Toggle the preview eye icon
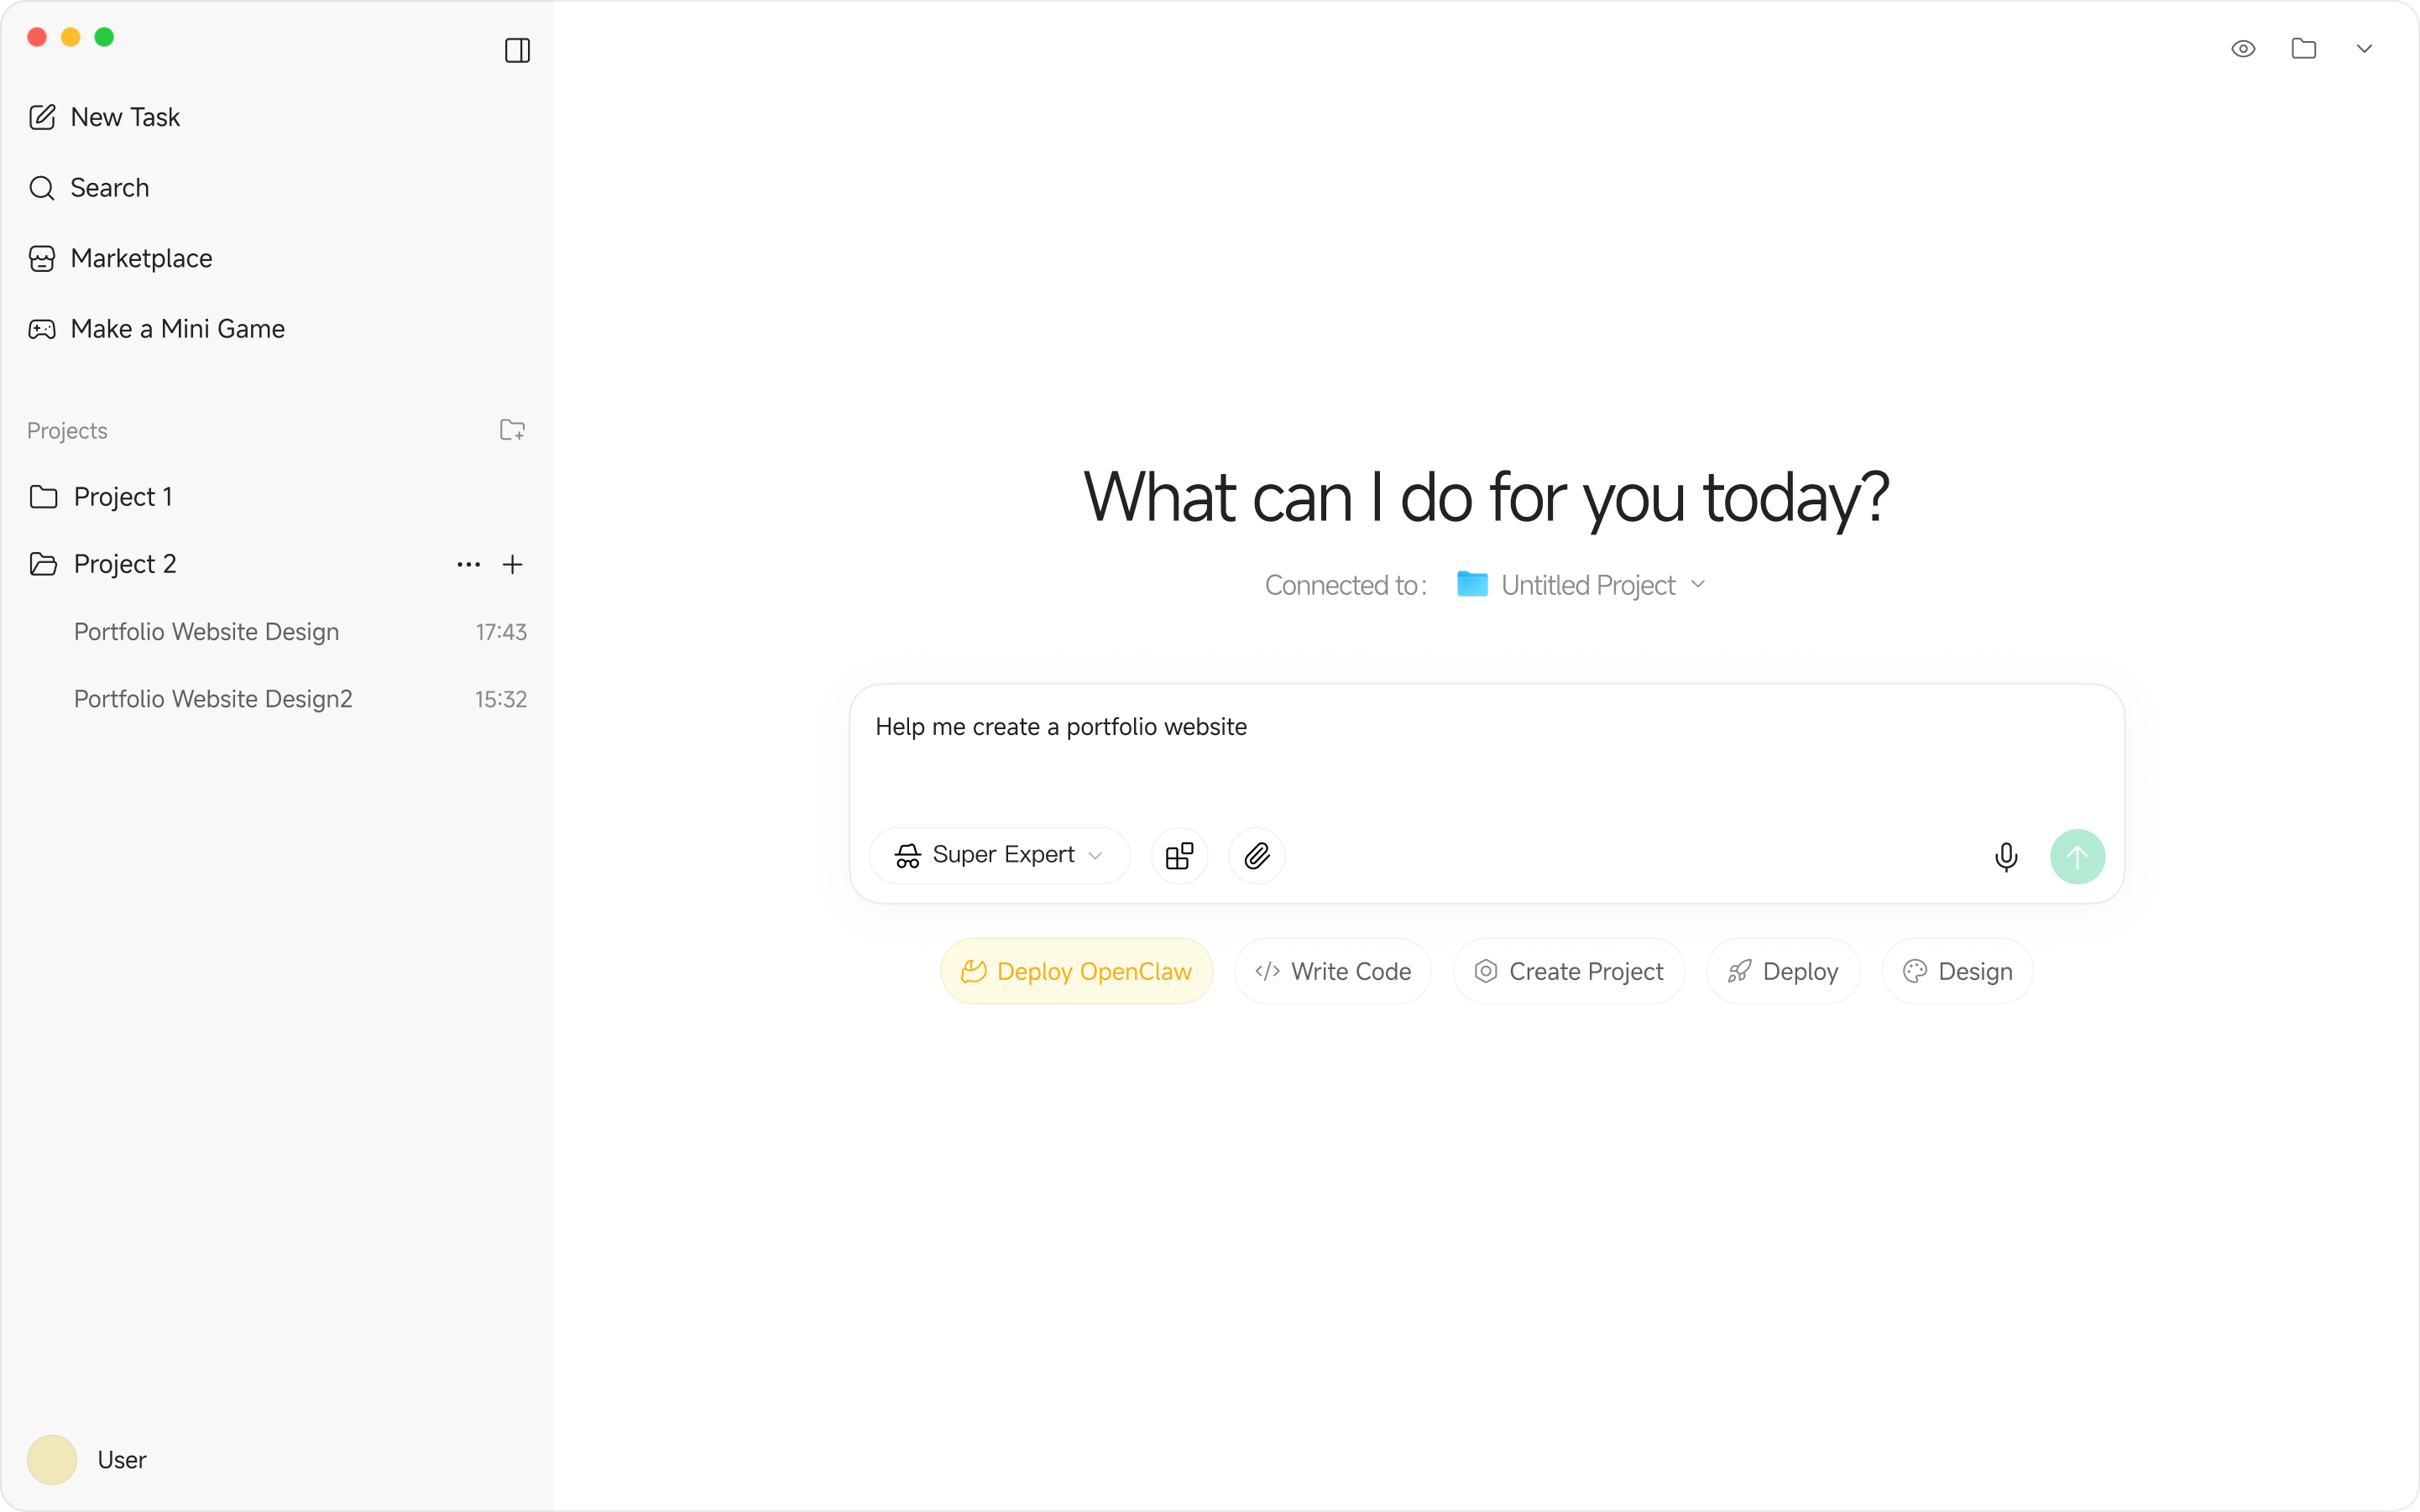The width and height of the screenshot is (2420, 1512). [2242, 48]
